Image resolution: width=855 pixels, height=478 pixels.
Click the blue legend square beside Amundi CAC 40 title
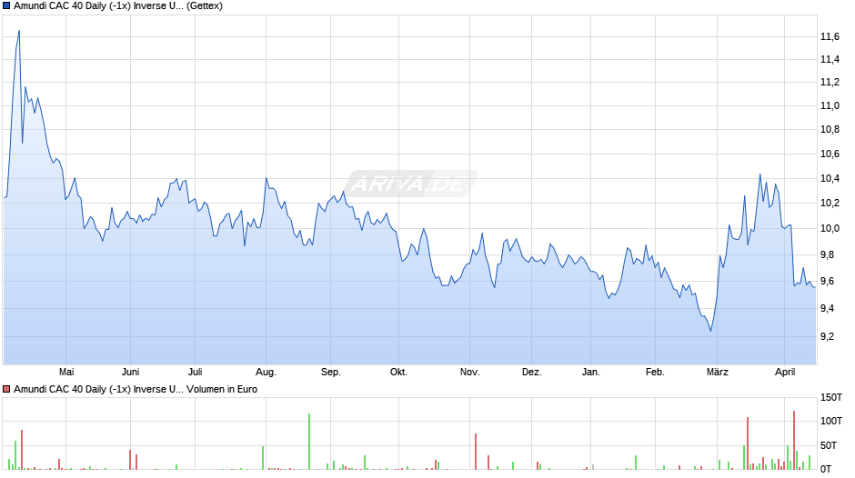[6, 6]
